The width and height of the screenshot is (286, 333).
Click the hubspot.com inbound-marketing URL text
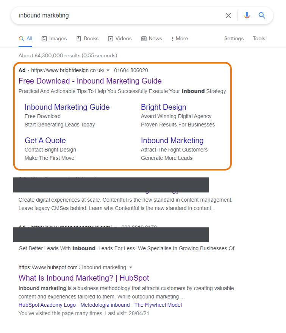coord(72,267)
